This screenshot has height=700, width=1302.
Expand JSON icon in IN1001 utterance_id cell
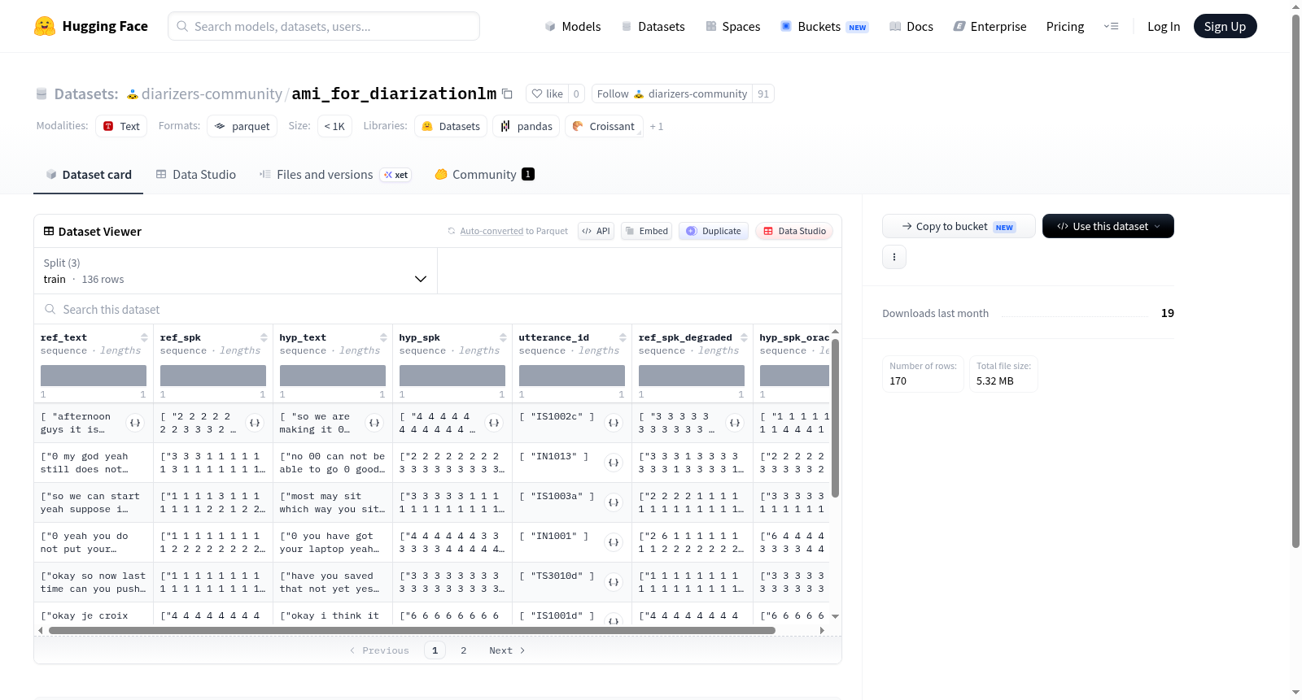click(x=614, y=542)
